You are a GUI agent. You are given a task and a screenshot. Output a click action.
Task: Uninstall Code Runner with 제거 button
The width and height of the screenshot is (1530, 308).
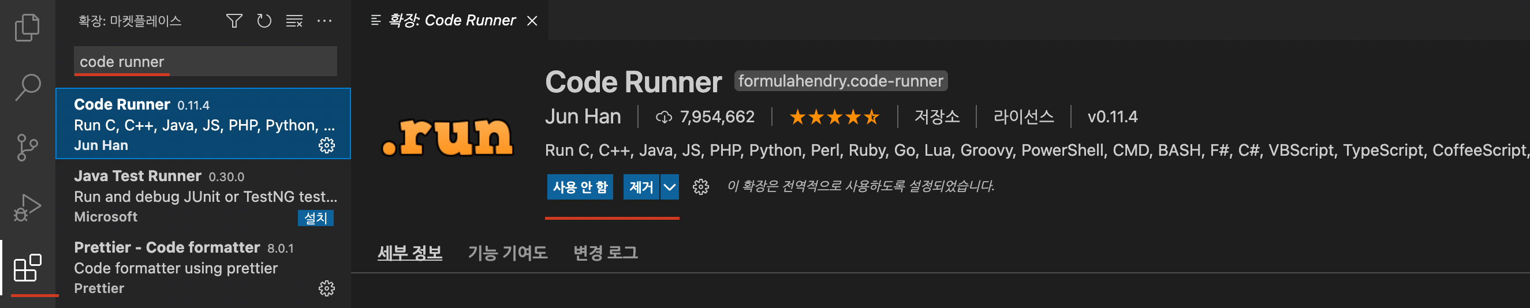click(641, 187)
